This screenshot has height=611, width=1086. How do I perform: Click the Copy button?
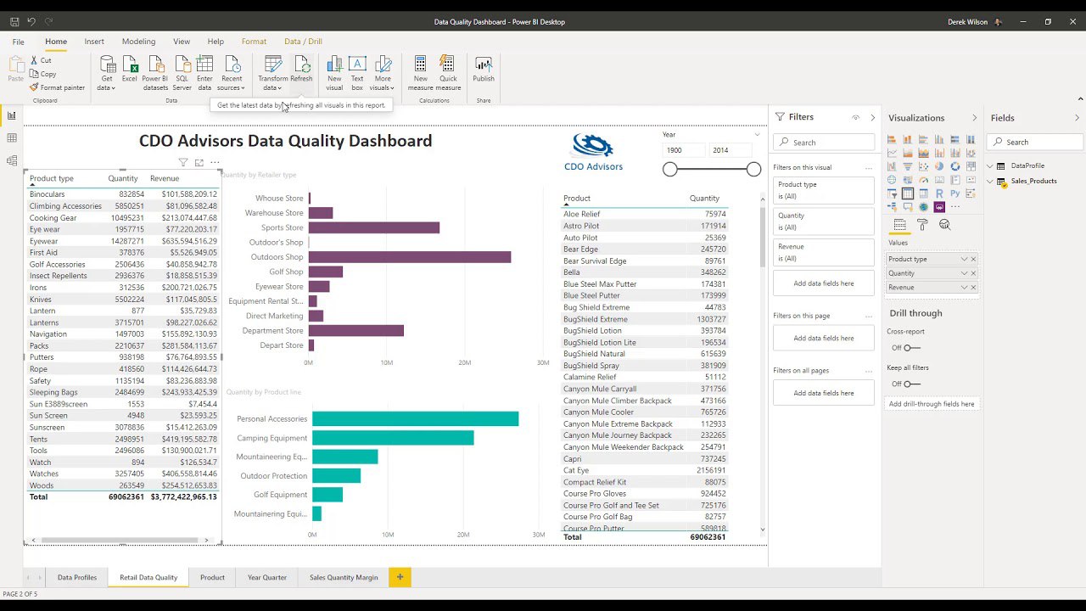(x=43, y=74)
